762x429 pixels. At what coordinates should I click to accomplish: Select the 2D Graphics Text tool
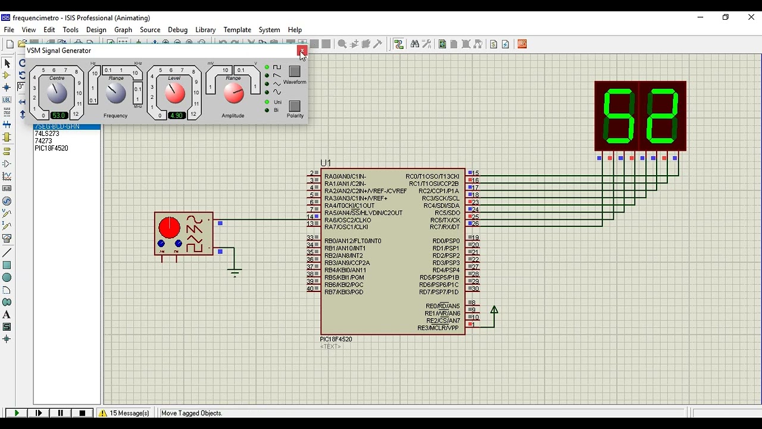point(7,315)
